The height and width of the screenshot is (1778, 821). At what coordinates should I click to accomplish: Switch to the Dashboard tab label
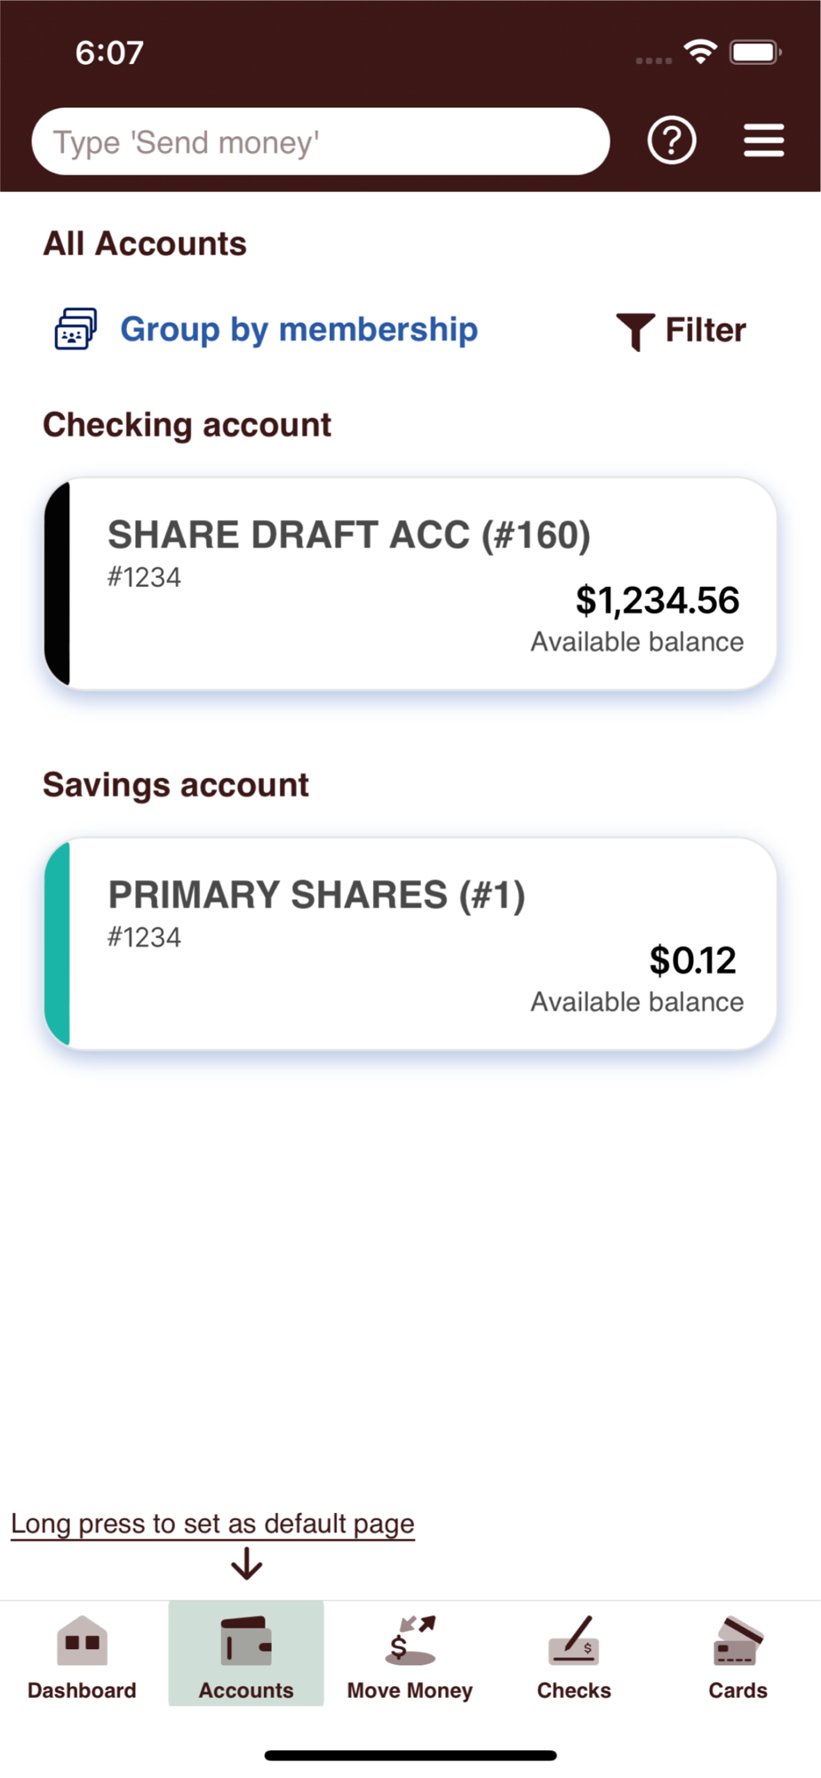point(82,1690)
